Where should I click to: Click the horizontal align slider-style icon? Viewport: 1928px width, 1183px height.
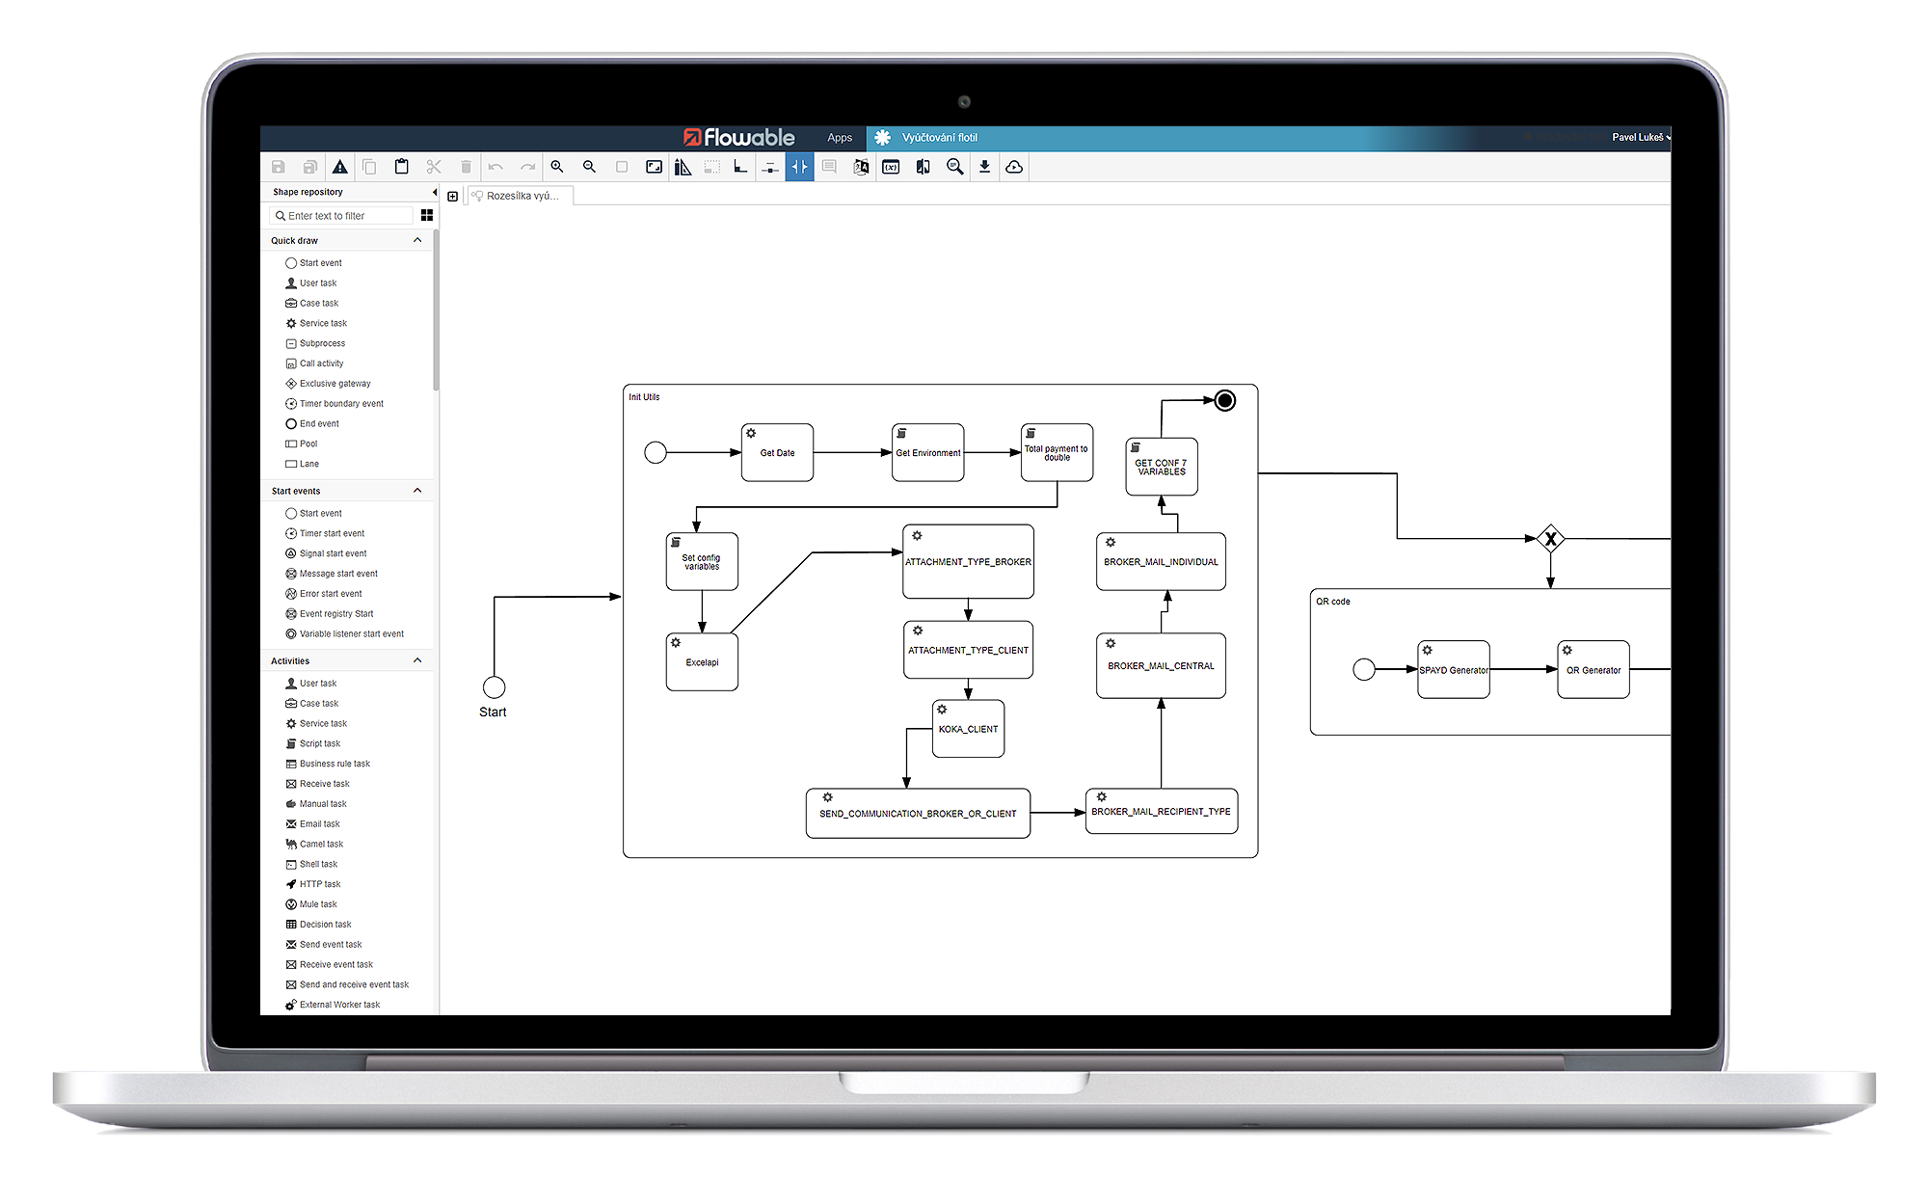[770, 167]
